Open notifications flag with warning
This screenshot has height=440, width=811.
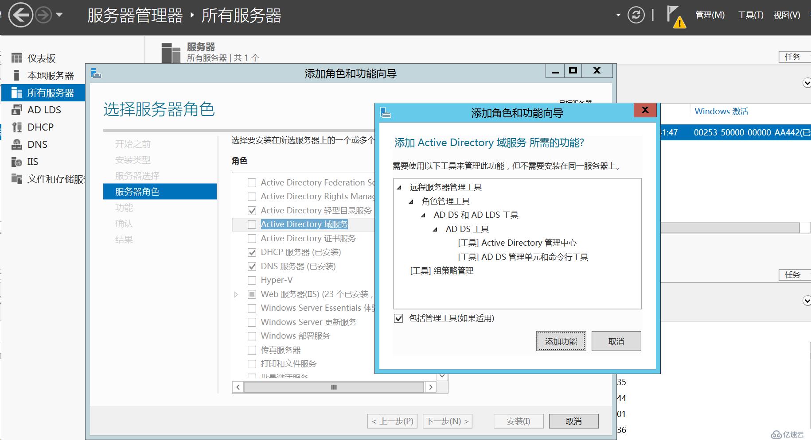676,17
